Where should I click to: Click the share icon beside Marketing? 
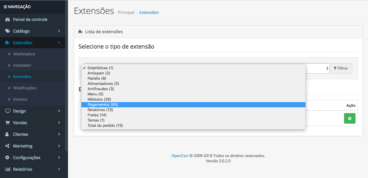point(8,146)
